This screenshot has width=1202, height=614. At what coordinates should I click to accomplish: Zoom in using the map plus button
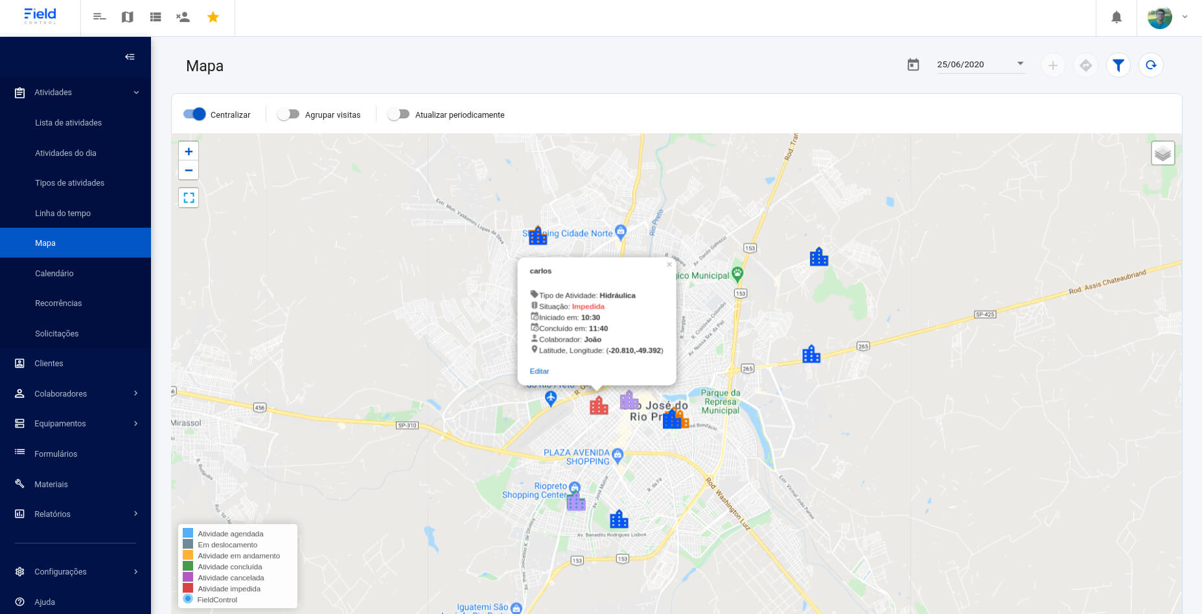189,151
